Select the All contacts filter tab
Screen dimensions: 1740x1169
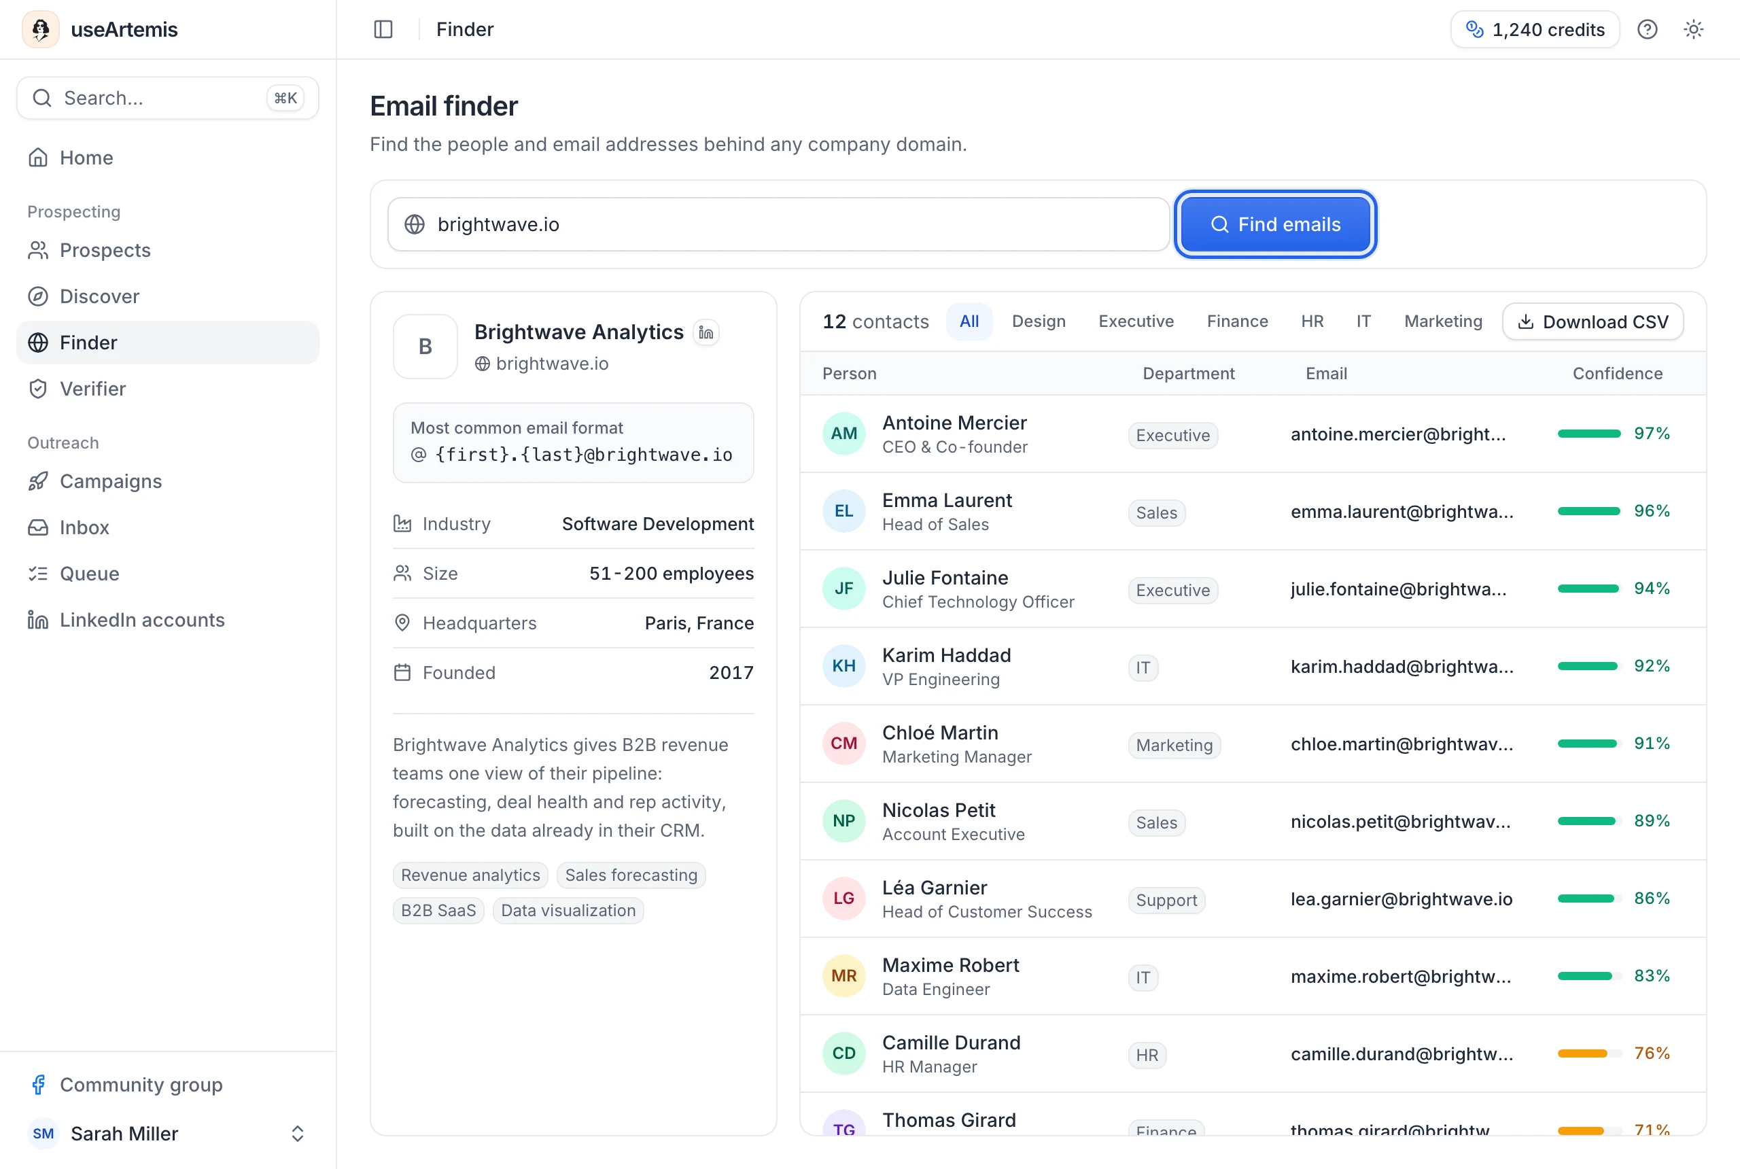pos(969,321)
